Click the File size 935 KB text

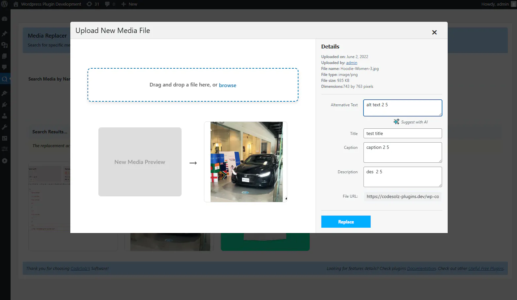[x=335, y=81]
